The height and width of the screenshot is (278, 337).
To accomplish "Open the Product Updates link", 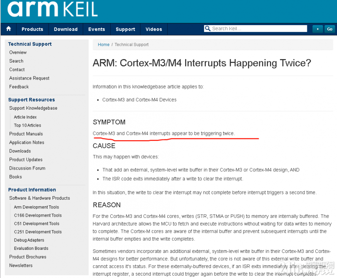I will pos(26,159).
